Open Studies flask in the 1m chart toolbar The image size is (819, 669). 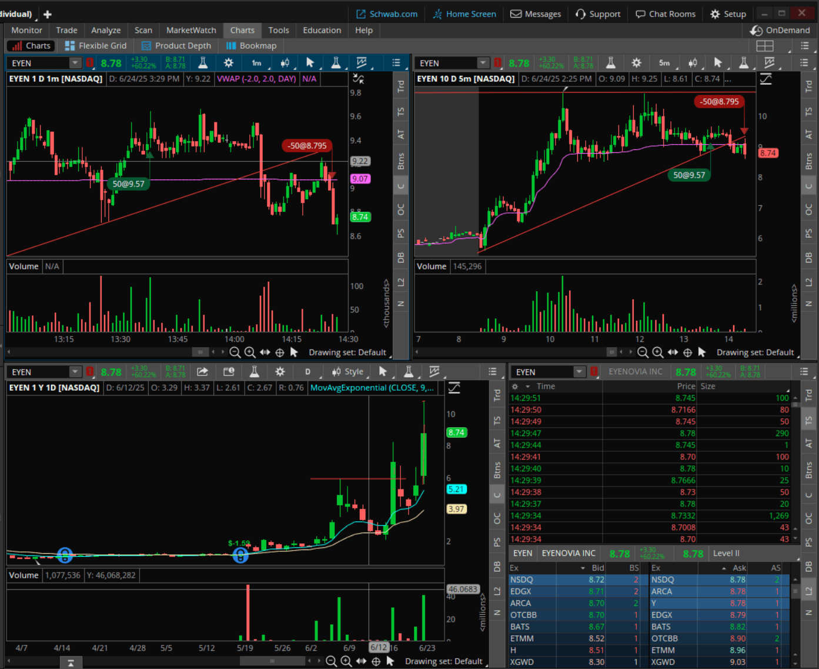pyautogui.click(x=202, y=62)
